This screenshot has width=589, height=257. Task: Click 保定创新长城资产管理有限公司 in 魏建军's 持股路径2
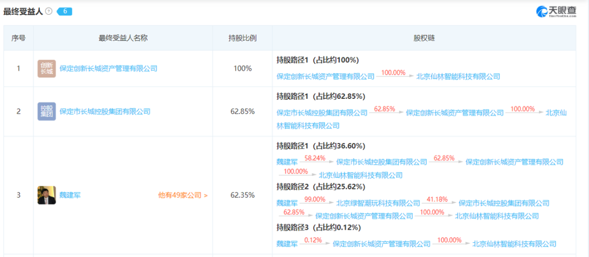pos(364,216)
